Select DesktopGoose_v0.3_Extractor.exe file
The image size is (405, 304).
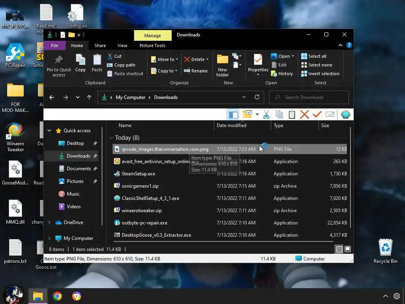[230, 235]
